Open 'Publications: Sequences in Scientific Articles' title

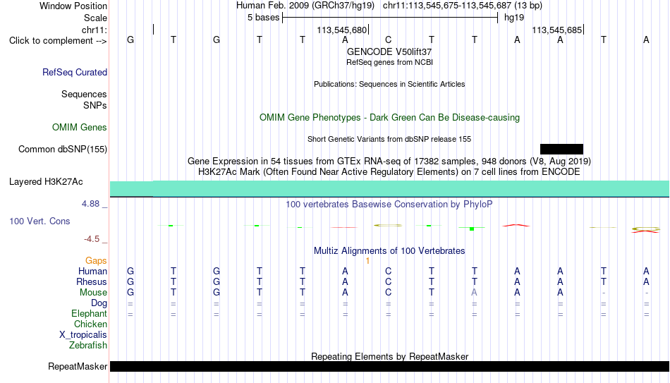(x=389, y=84)
